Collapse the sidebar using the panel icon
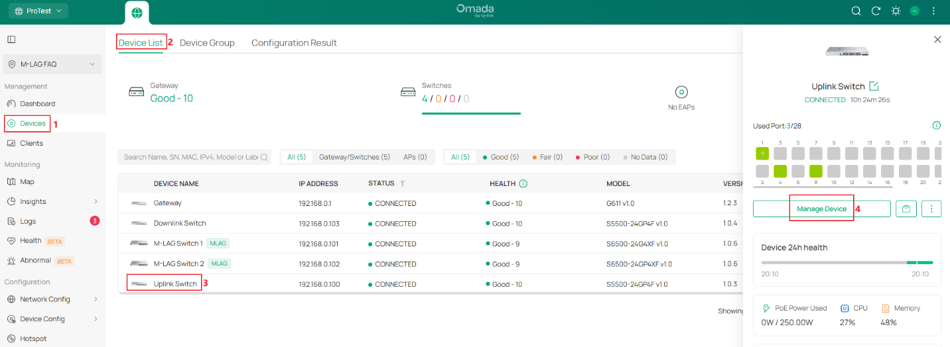Screen dimensions: 950x347 pos(11,40)
